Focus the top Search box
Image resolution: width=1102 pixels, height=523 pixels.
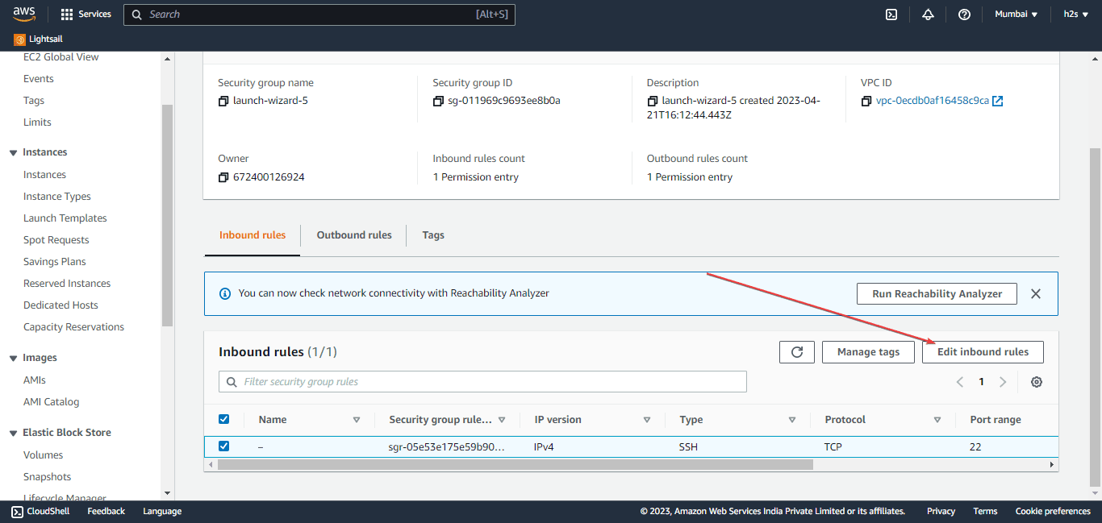319,15
